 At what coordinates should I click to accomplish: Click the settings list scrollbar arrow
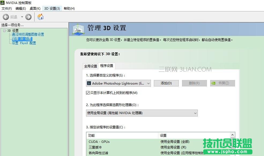pos(232,135)
